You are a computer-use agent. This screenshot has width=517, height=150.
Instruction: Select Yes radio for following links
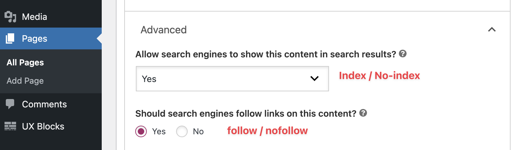click(141, 131)
